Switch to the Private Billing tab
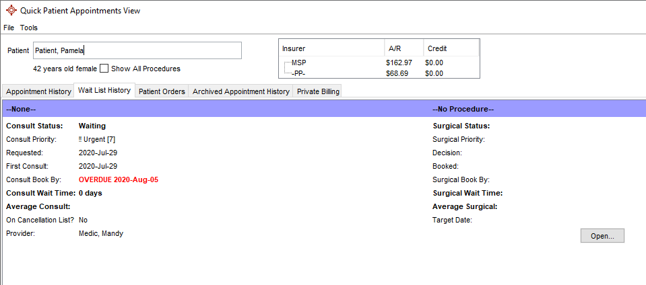Screen dimensions: 646x285 click(319, 91)
